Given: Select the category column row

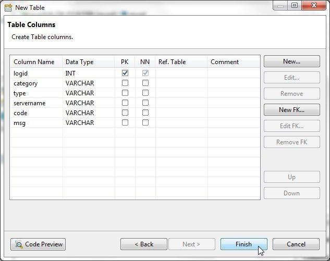Looking at the screenshot, I should click(135, 83).
